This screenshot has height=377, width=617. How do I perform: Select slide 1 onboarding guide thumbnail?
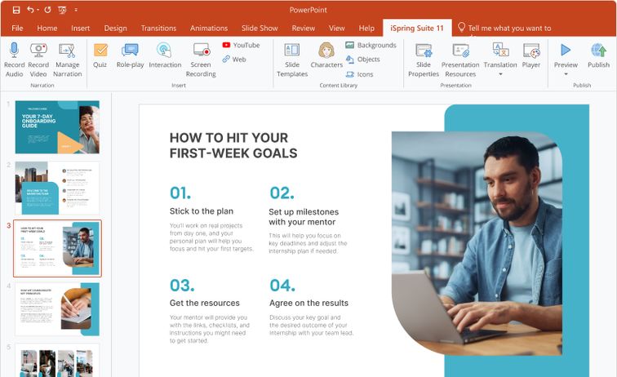coord(57,127)
